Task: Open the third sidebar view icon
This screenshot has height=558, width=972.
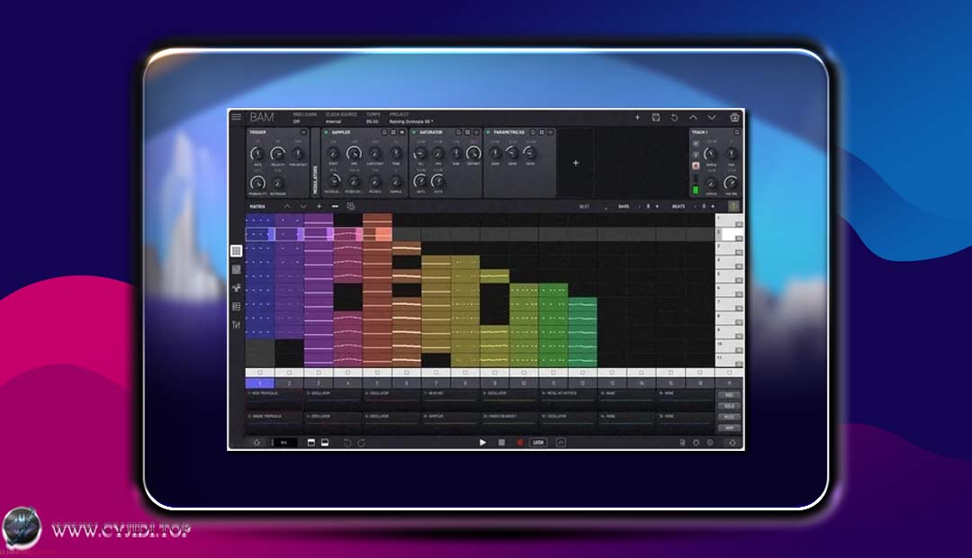Action: coord(236,288)
